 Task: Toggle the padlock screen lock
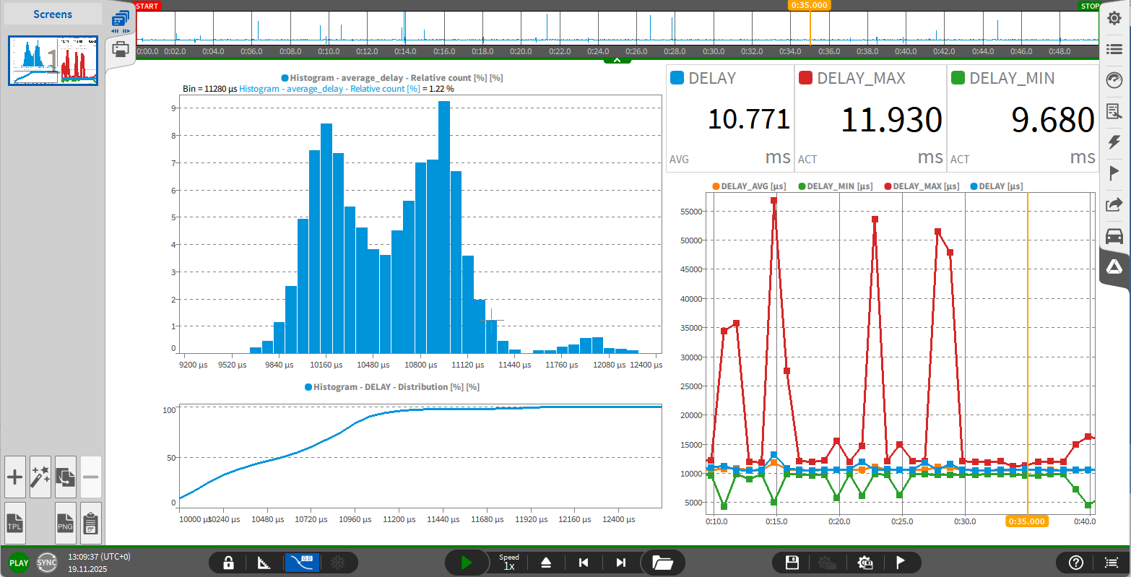click(x=228, y=563)
